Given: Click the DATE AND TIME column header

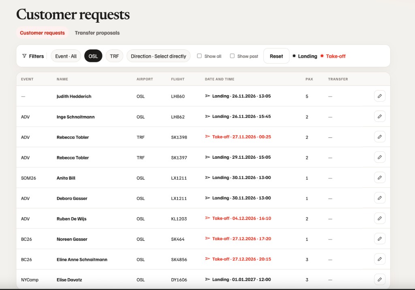Looking at the screenshot, I should [219, 79].
